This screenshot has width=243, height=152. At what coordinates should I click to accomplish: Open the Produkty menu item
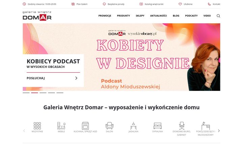[124, 16]
